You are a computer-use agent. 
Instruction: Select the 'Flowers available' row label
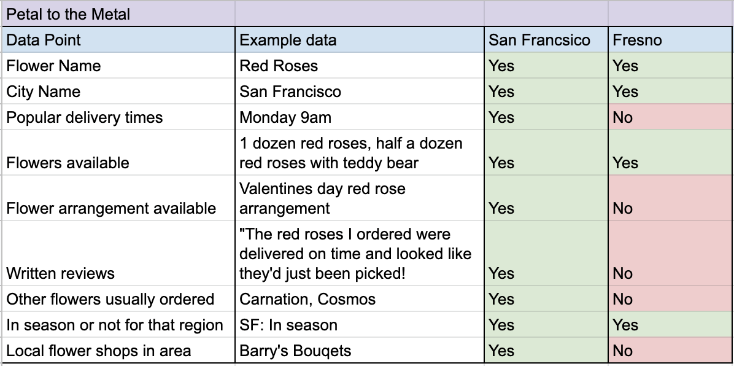[x=118, y=153]
